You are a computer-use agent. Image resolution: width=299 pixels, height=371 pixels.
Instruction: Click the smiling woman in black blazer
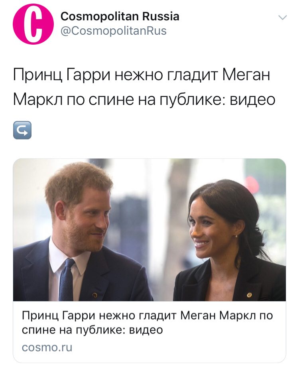point(230,240)
